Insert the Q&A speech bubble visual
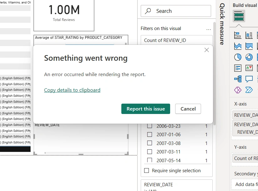Screen dimensions: 258x191 coord(249,79)
